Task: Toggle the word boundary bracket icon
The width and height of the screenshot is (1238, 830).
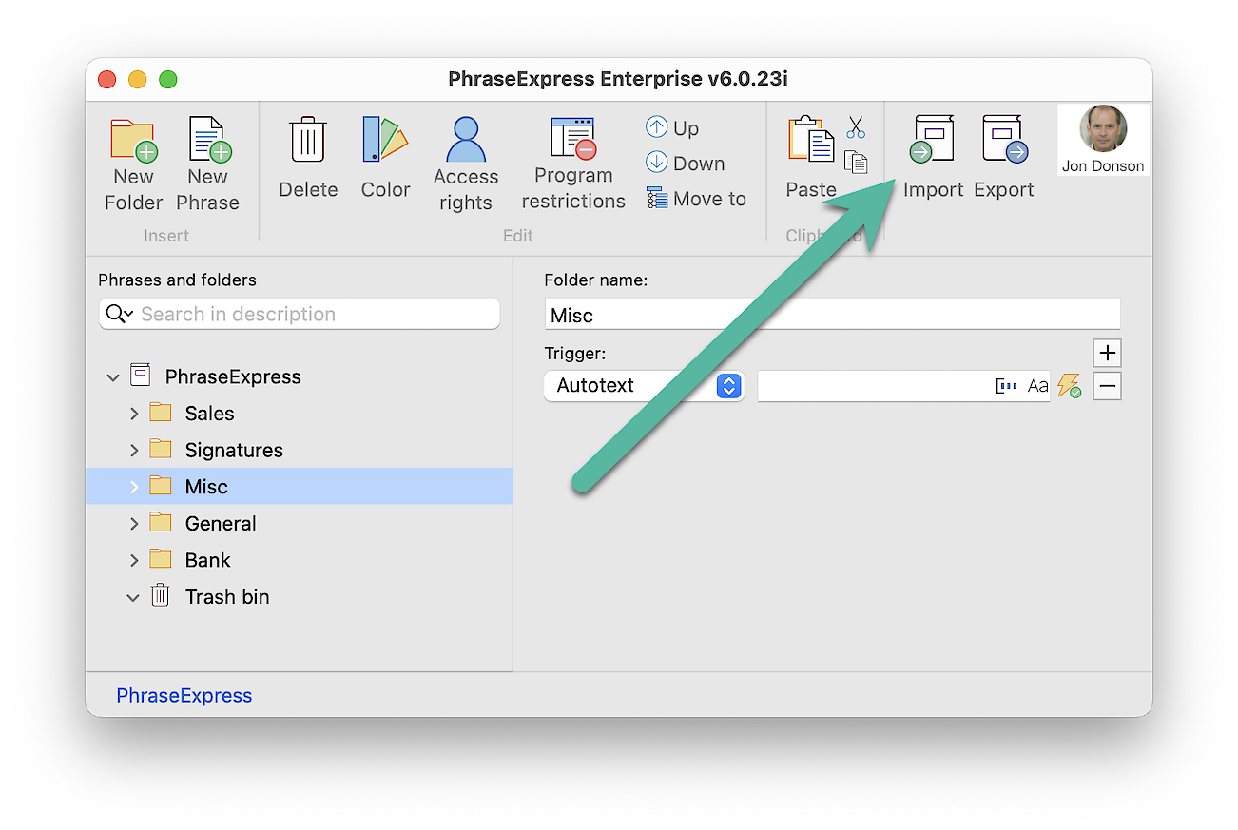Action: (x=1006, y=386)
